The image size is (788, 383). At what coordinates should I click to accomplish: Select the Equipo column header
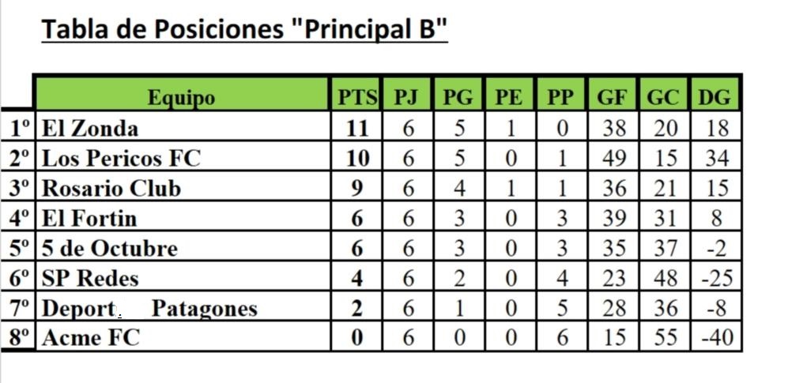tap(181, 98)
